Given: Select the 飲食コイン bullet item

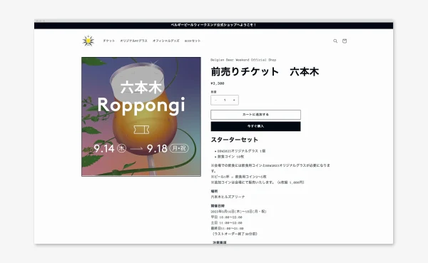Looking at the screenshot, I should click(230, 157).
